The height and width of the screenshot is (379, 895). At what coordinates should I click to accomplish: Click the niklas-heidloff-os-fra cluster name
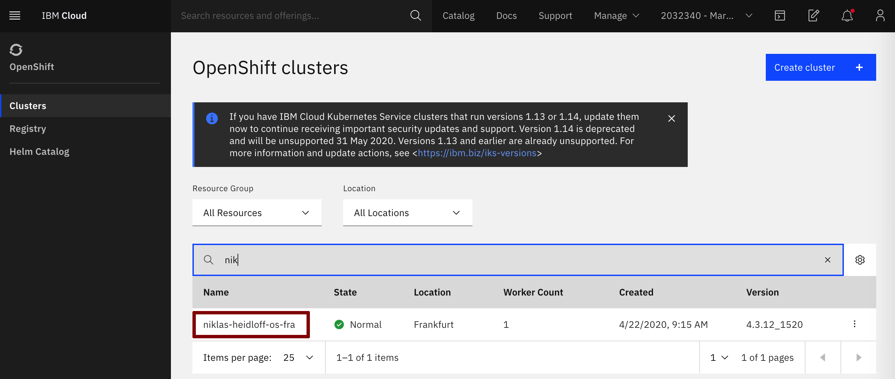(x=249, y=324)
